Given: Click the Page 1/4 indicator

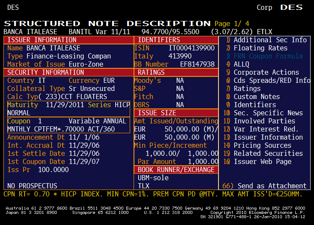Looking at the screenshot, I should (x=232, y=23).
